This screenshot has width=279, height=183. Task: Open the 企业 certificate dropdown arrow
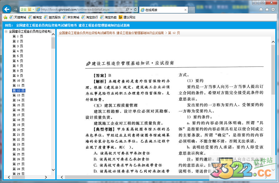click(33, 9)
